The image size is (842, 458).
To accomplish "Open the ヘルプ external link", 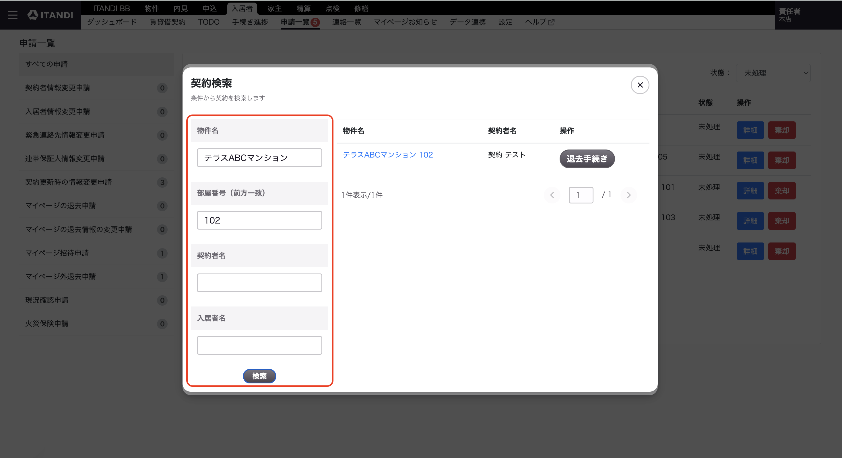I will [x=540, y=22].
